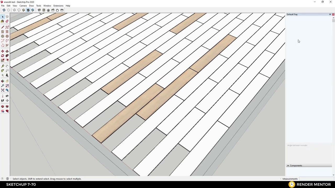Select the Section Plane tool

pos(7,101)
